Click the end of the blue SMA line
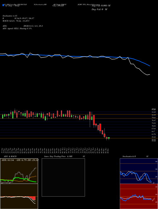Image resolution: width=158 pixels, height=209 pixels. click(x=150, y=66)
